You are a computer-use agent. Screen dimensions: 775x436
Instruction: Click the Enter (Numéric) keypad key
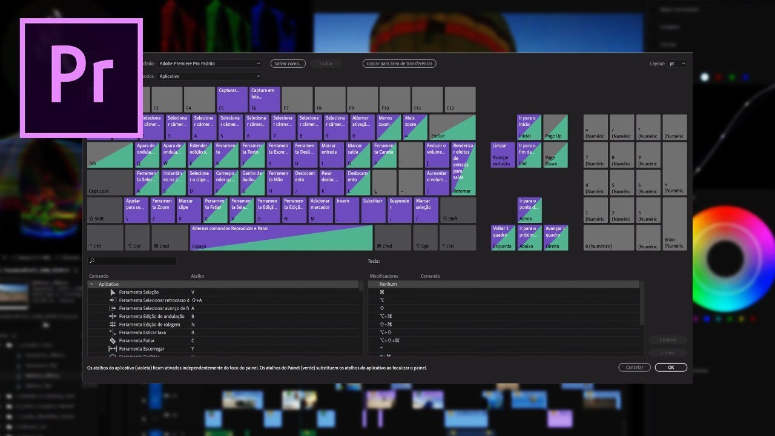(674, 224)
